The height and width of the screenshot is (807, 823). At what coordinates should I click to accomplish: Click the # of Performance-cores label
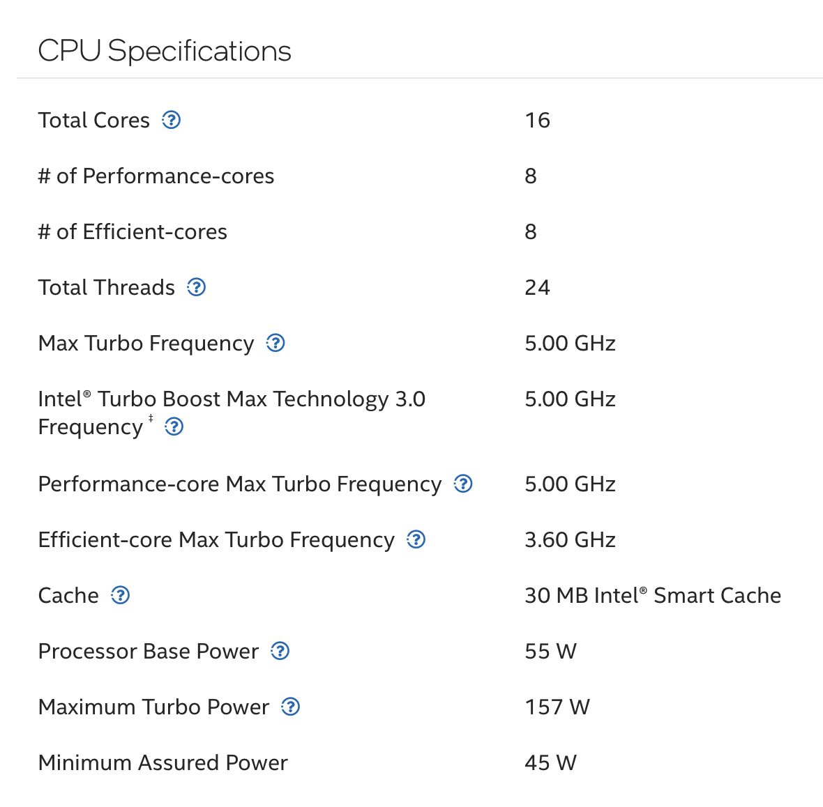(156, 176)
